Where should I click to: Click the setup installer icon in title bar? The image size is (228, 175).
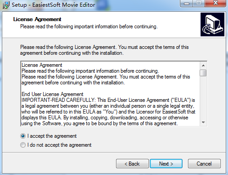(x=6, y=5)
